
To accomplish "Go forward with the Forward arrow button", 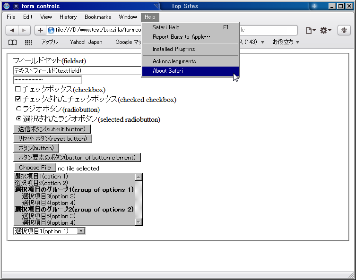I will [24, 30].
